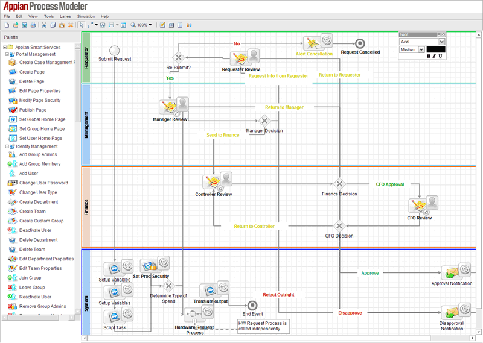Select the Translate output script node
Viewport: 483px width, 343px height.
coord(214,289)
